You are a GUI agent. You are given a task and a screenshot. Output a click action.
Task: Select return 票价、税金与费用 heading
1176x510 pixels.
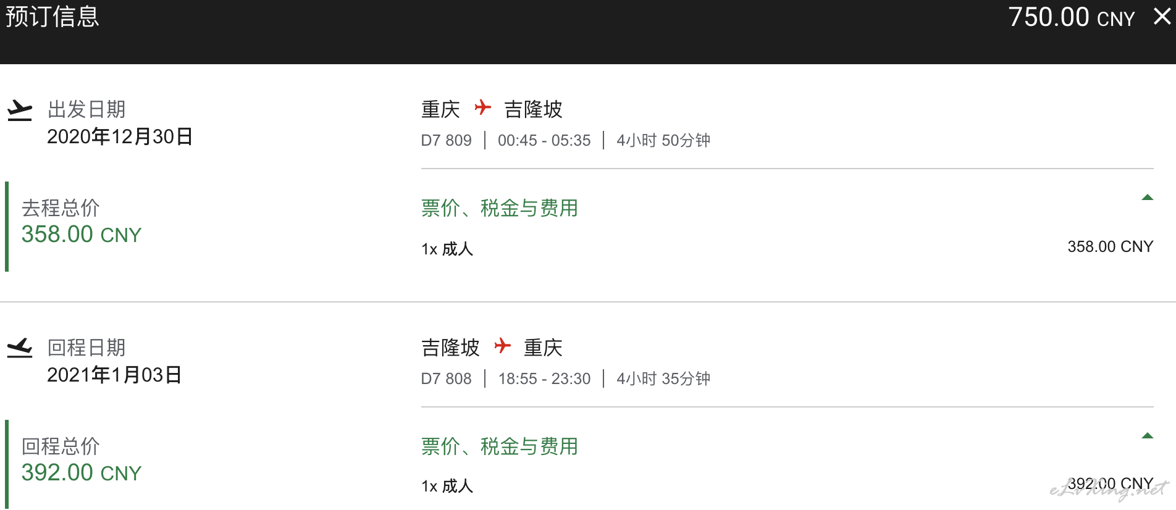[x=499, y=446]
